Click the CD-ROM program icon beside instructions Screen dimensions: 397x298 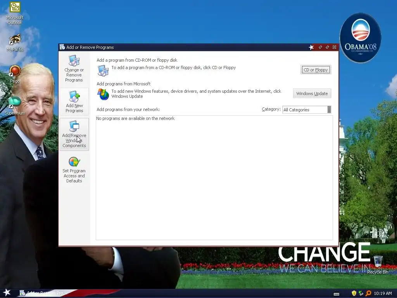click(103, 71)
